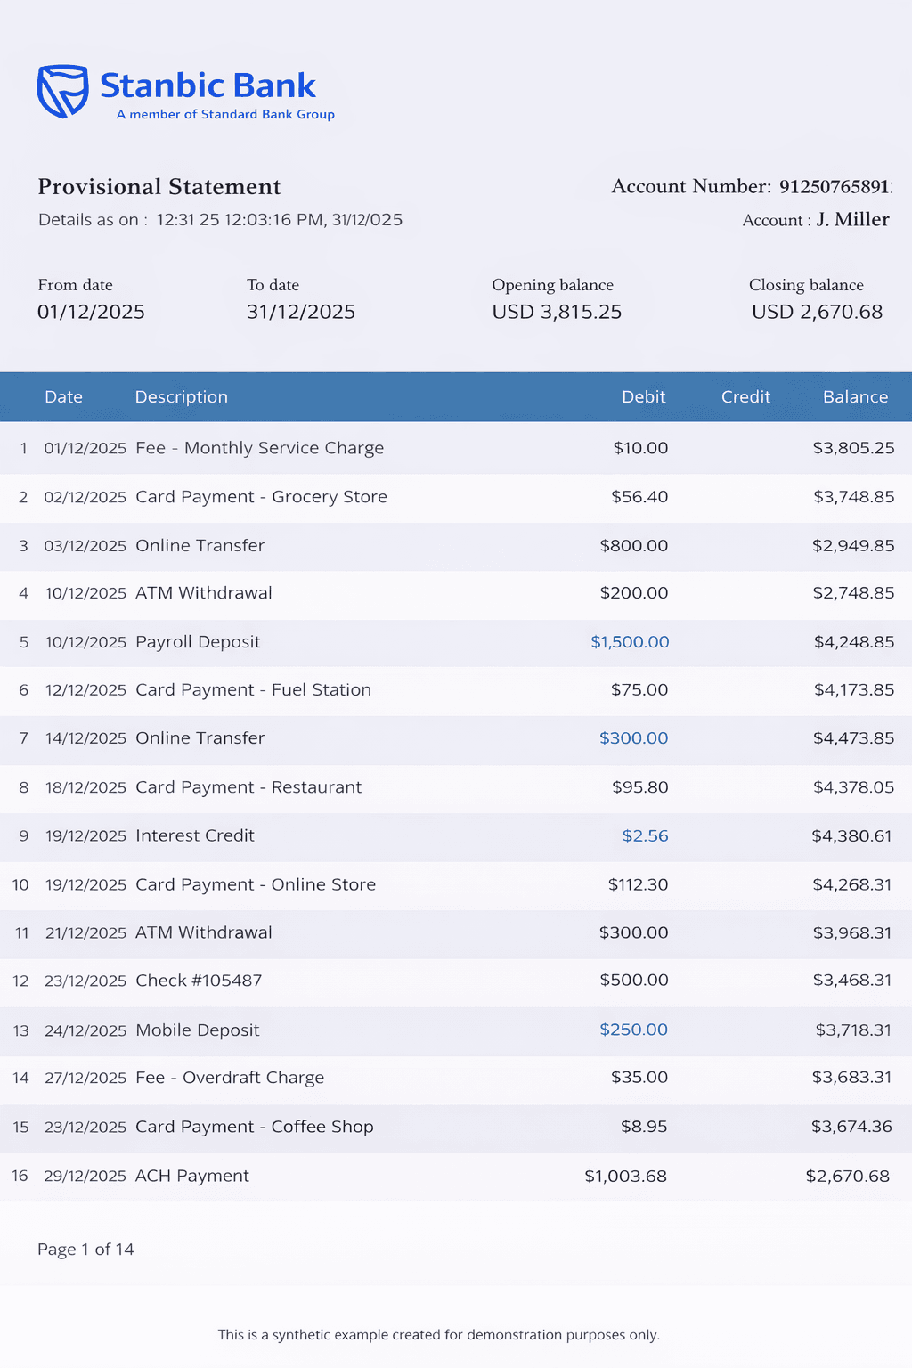Select the Check #105487 entry

coord(198,980)
